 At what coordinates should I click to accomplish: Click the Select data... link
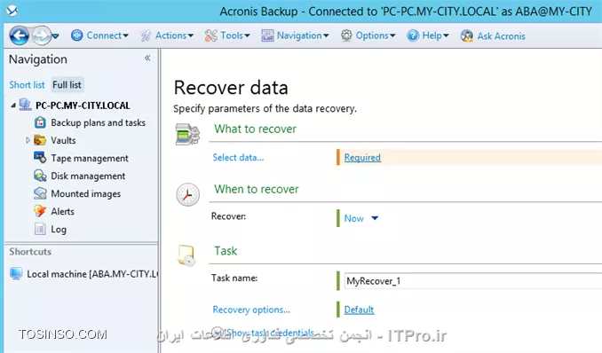coord(238,157)
